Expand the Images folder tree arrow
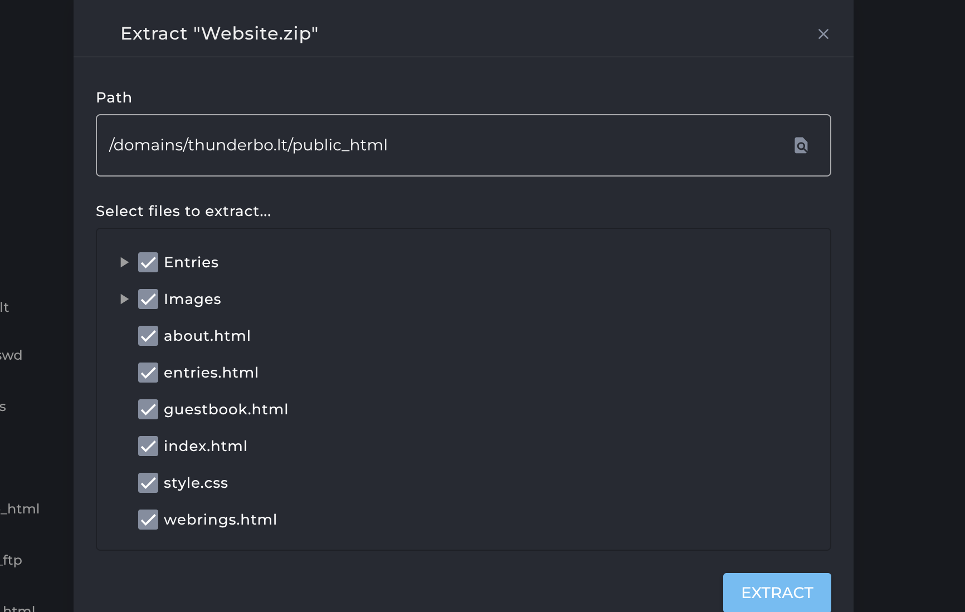This screenshot has height=612, width=965. (124, 299)
